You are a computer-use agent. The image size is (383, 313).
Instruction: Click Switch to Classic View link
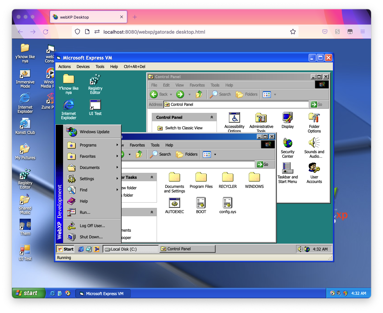click(x=184, y=128)
